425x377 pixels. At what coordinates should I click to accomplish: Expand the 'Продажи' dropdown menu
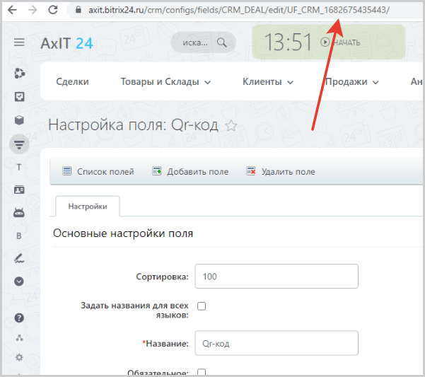pos(351,82)
